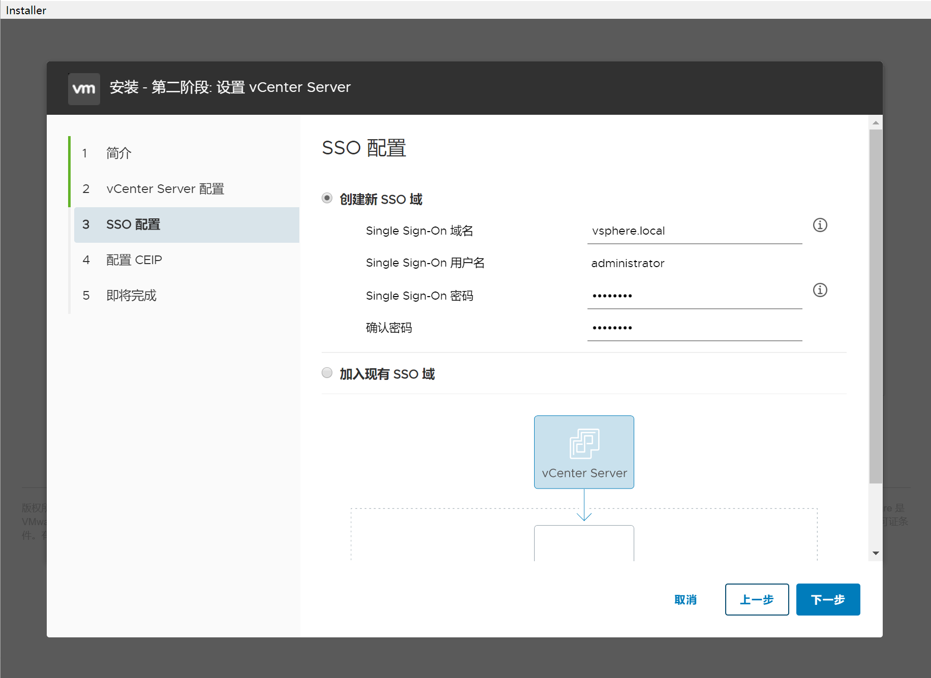Image resolution: width=931 pixels, height=678 pixels.
Task: Open step 2 vCenter Server 配置
Action: 165,189
